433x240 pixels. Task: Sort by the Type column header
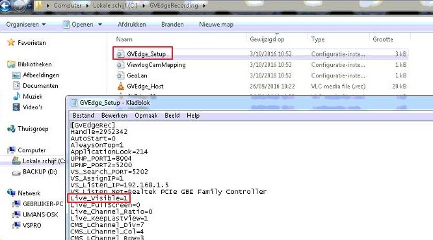pos(318,39)
